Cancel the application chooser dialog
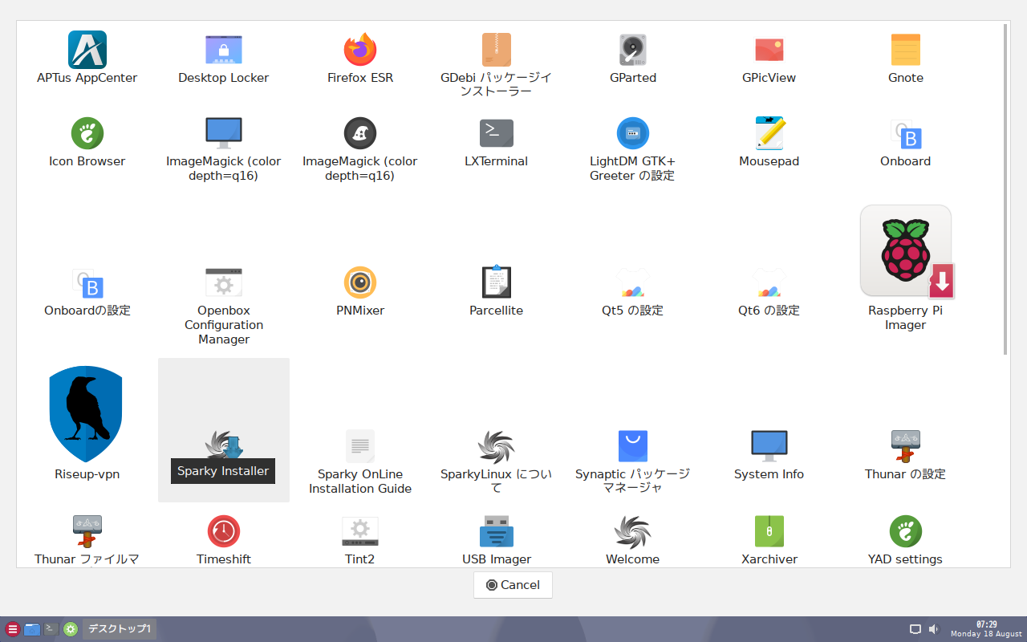The width and height of the screenshot is (1027, 642). pos(513,585)
